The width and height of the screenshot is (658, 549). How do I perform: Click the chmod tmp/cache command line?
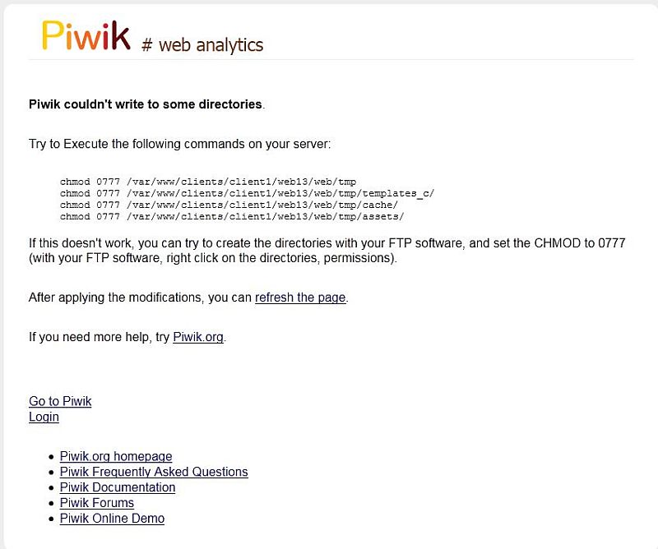(229, 205)
